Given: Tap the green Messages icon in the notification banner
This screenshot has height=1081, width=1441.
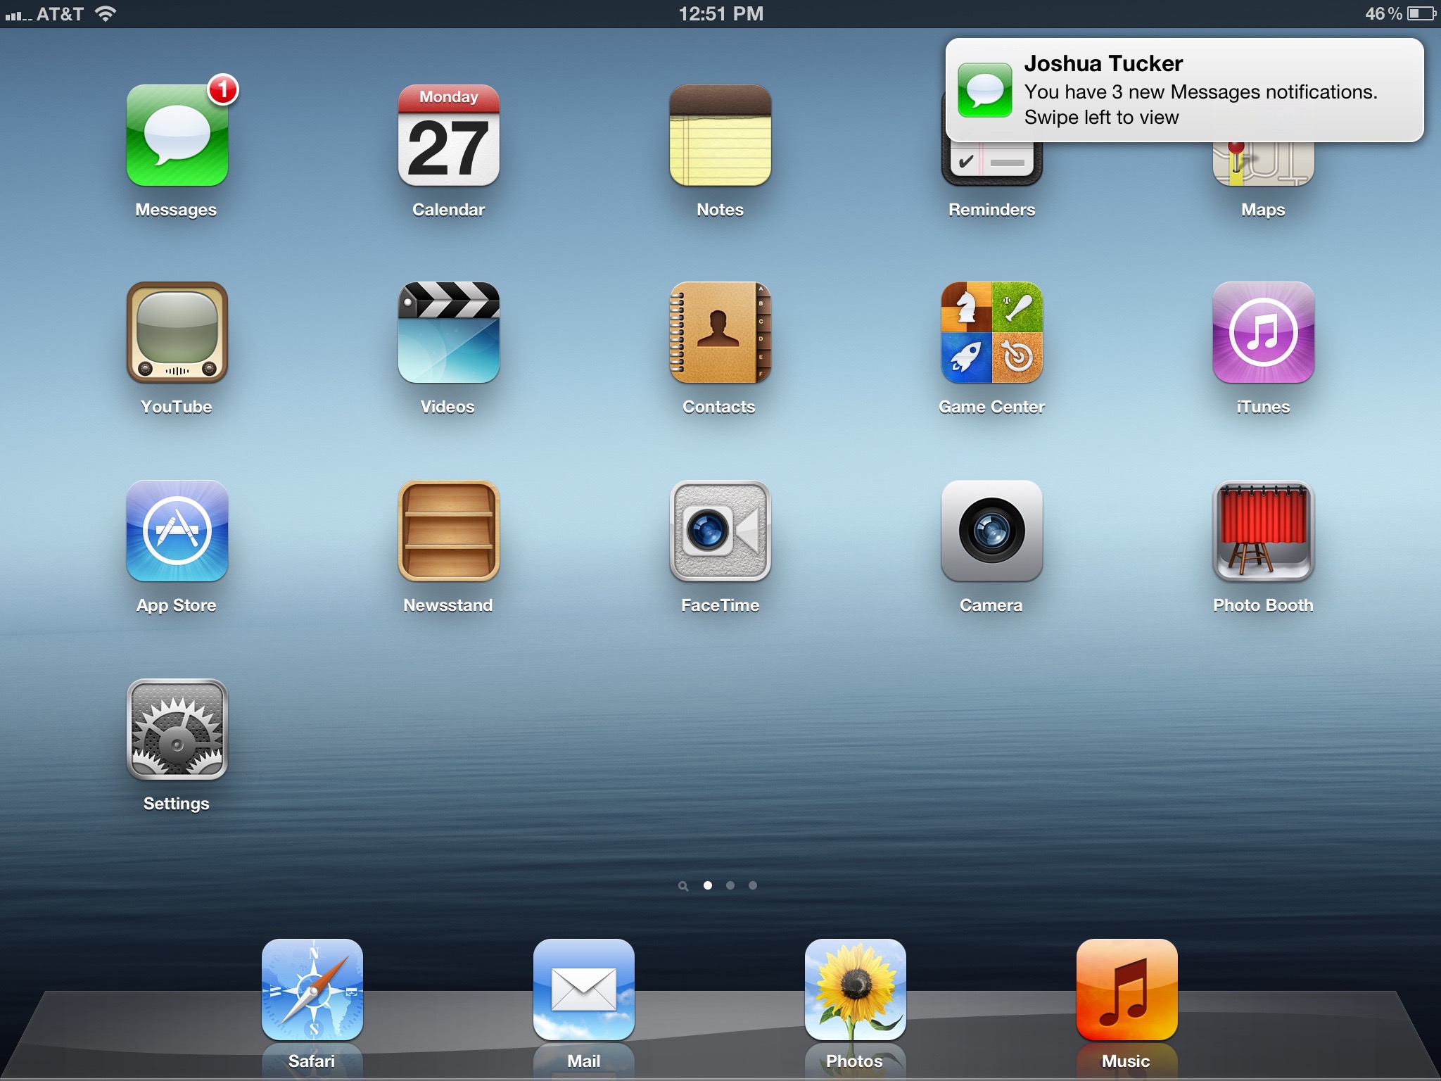Looking at the screenshot, I should (985, 90).
